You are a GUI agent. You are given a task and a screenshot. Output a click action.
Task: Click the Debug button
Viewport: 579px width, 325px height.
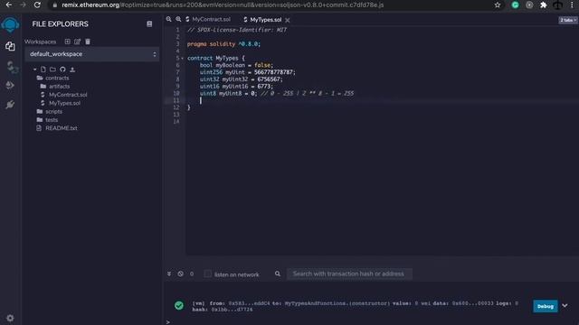[x=545, y=306]
